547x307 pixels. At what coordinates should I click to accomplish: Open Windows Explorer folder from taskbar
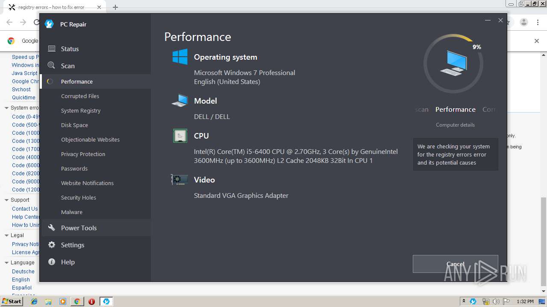pyautogui.click(x=48, y=301)
